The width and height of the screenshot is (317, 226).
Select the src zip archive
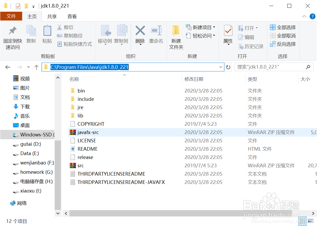pyautogui.click(x=77, y=165)
